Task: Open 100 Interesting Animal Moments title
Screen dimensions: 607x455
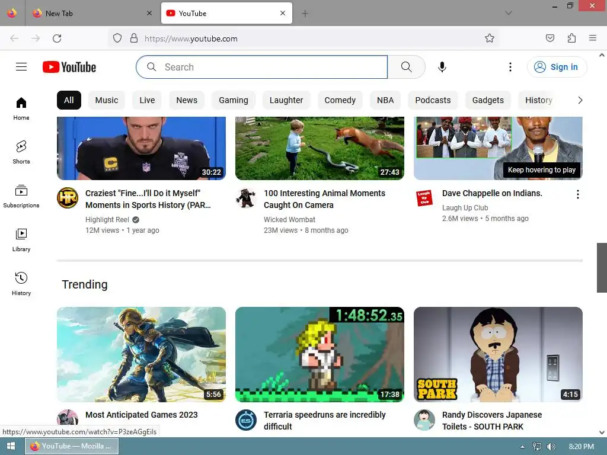Action: [x=324, y=199]
